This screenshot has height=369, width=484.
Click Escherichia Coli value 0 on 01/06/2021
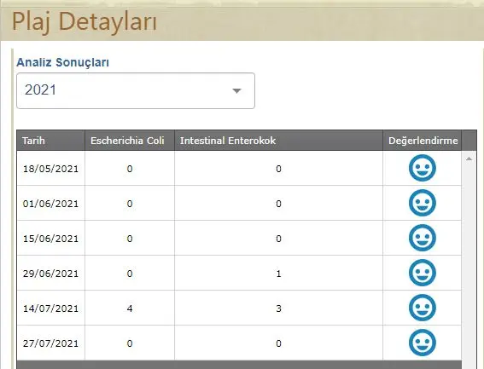[130, 204]
